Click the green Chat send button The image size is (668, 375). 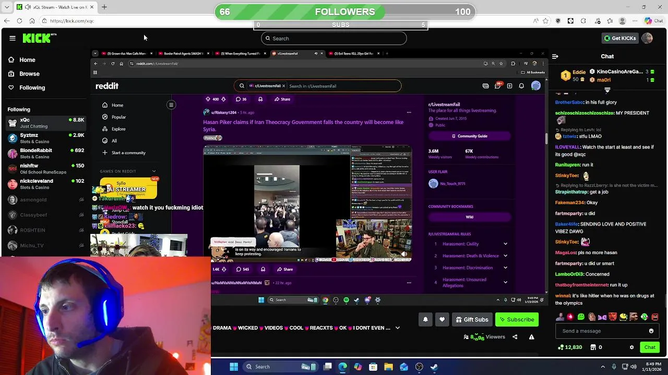click(x=650, y=347)
